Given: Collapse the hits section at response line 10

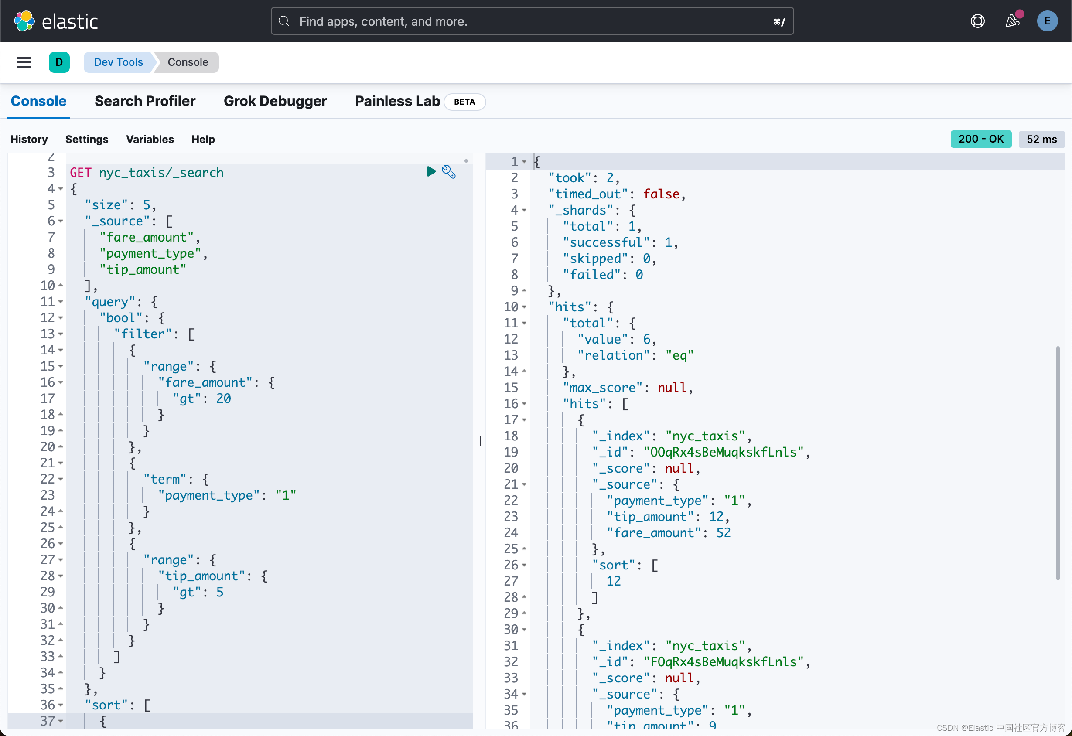Looking at the screenshot, I should pos(525,307).
